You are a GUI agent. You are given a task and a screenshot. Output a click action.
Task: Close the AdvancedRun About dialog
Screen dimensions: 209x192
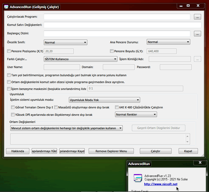pyautogui.click(x=200, y=162)
